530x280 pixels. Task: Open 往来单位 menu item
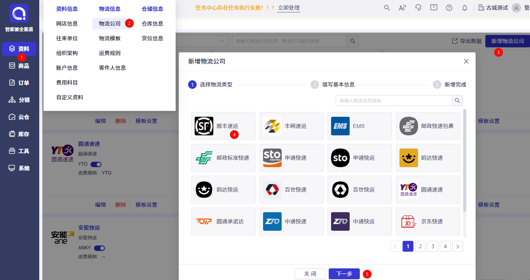click(x=67, y=38)
